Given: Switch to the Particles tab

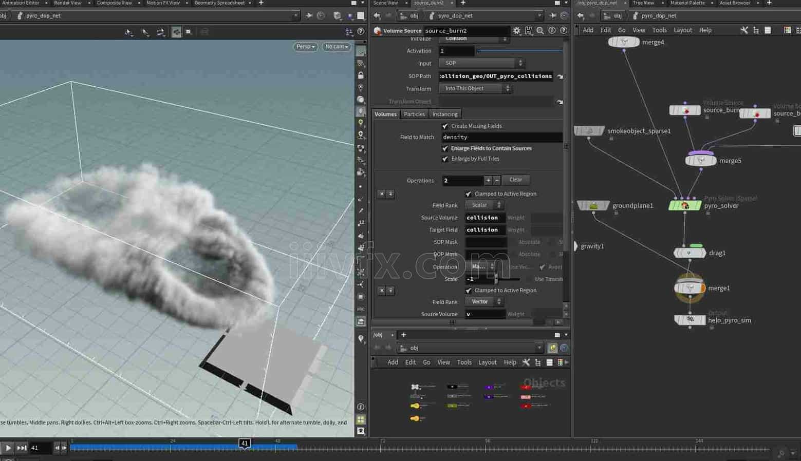Looking at the screenshot, I should (414, 114).
